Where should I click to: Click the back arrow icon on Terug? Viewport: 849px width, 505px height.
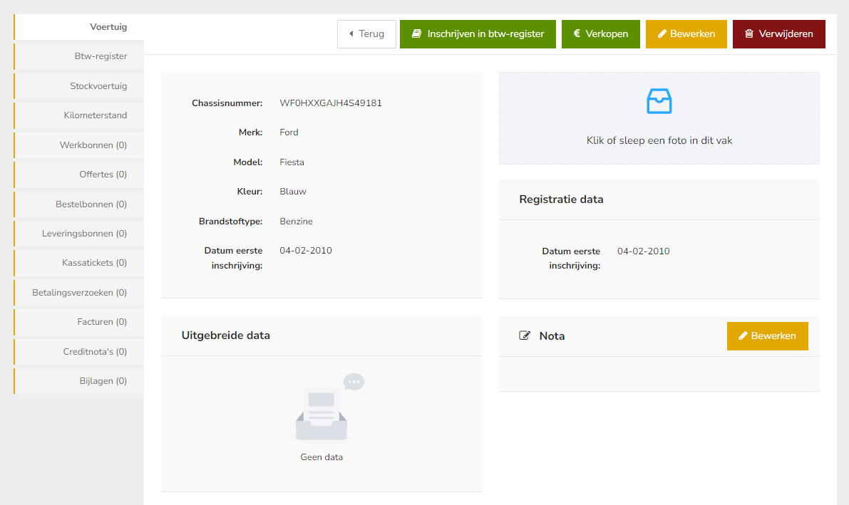(351, 34)
